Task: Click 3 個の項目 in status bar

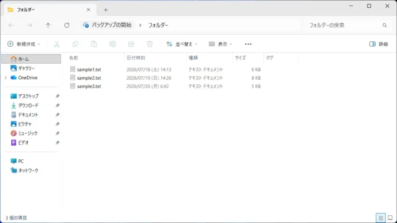Action: pos(16,218)
